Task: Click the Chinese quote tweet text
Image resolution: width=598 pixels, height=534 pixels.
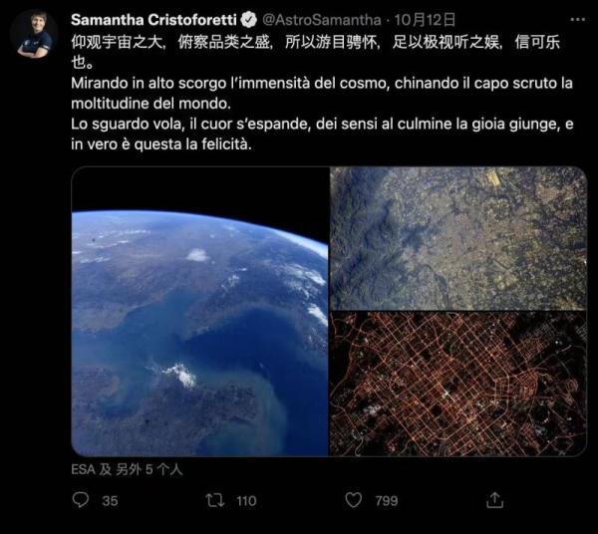Action: (315, 52)
